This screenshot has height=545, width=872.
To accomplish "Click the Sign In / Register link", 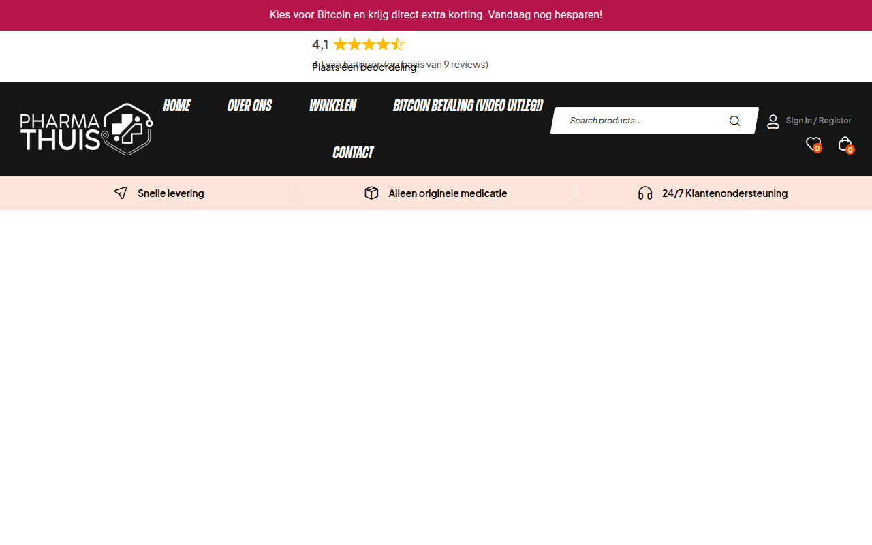I will click(819, 121).
